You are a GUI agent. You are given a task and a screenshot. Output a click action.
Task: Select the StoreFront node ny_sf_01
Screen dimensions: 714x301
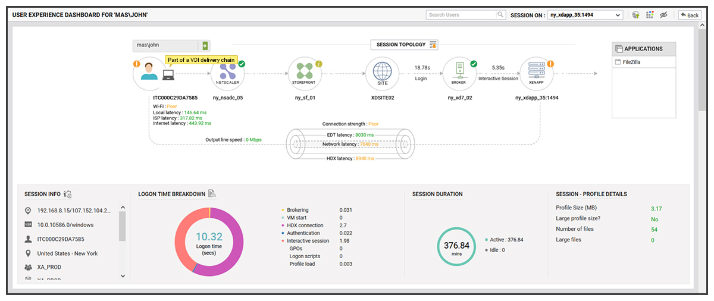click(x=305, y=74)
